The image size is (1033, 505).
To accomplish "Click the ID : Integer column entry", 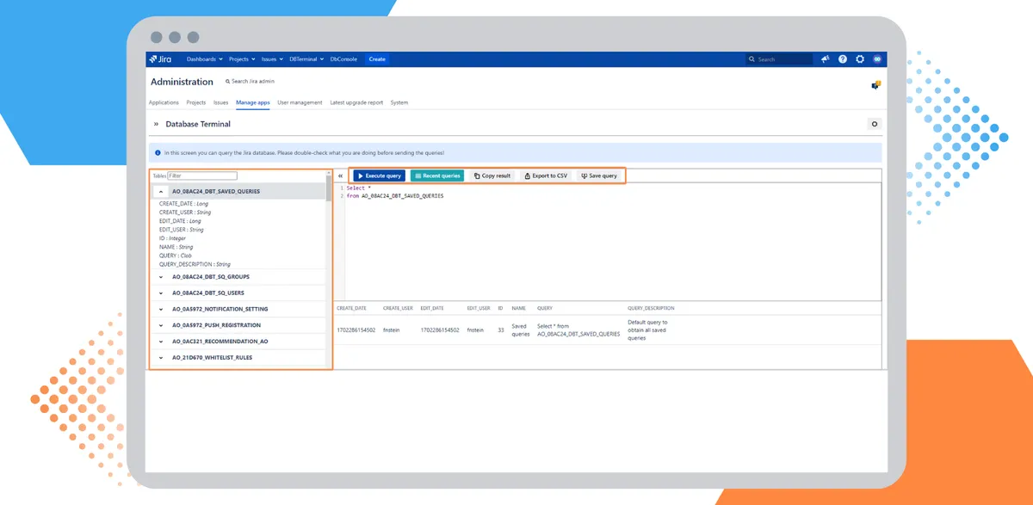I will point(172,238).
